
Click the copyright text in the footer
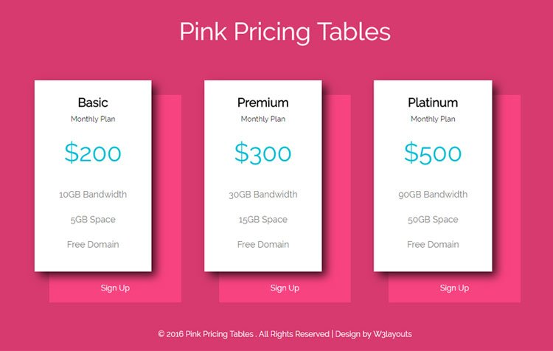tap(243, 334)
